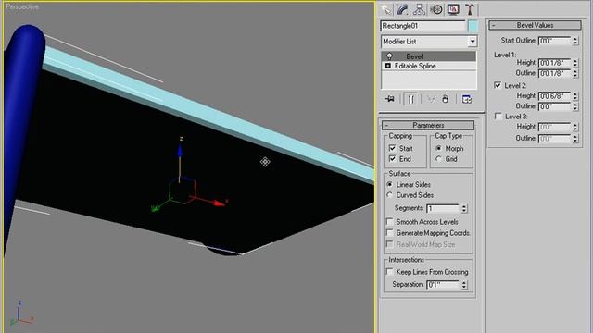The height and width of the screenshot is (333, 593).
Task: Expand the Editable Spline plus box
Action: pyautogui.click(x=387, y=66)
